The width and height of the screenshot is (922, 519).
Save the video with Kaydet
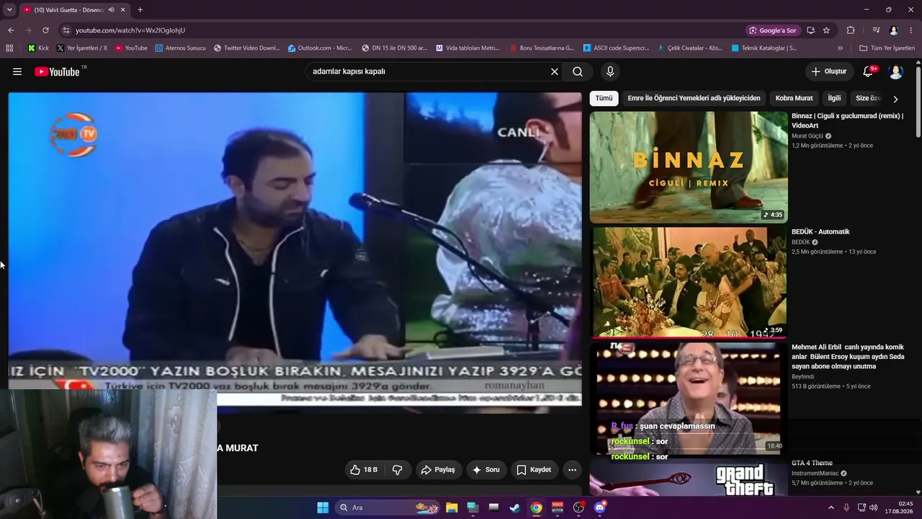534,470
